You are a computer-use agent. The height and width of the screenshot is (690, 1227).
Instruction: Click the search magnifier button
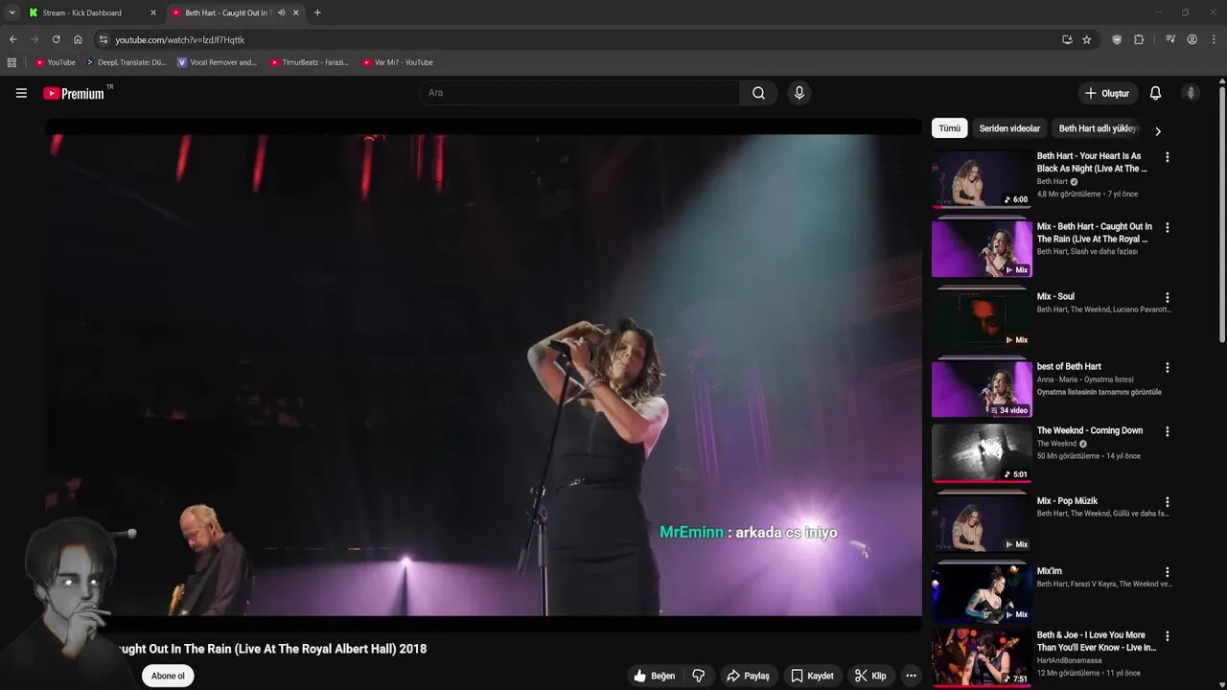pyautogui.click(x=758, y=93)
